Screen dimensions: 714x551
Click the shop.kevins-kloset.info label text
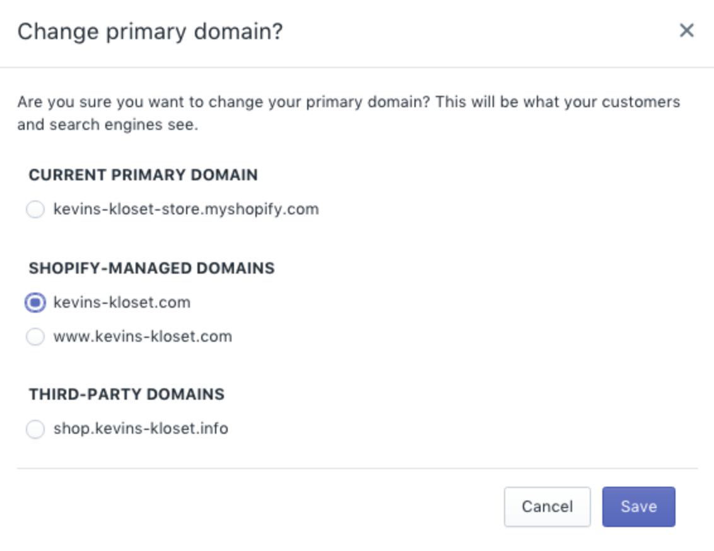pyautogui.click(x=141, y=429)
